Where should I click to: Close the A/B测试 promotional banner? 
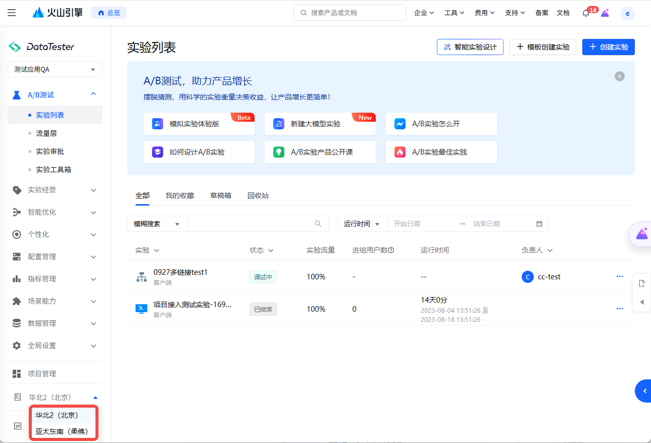point(619,76)
